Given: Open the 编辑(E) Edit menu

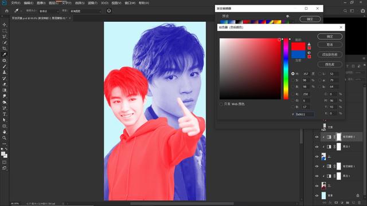Looking at the screenshot, I should click(x=29, y=3).
